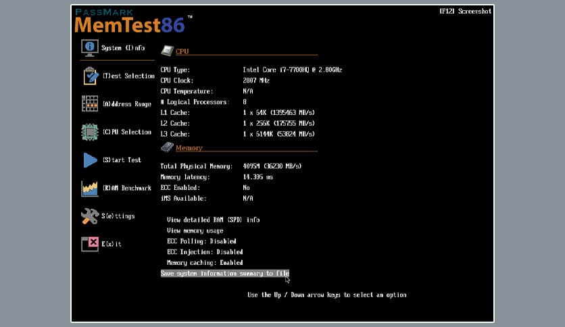
Task: Toggle the ECC Polling: Disabled option
Action: [201, 241]
